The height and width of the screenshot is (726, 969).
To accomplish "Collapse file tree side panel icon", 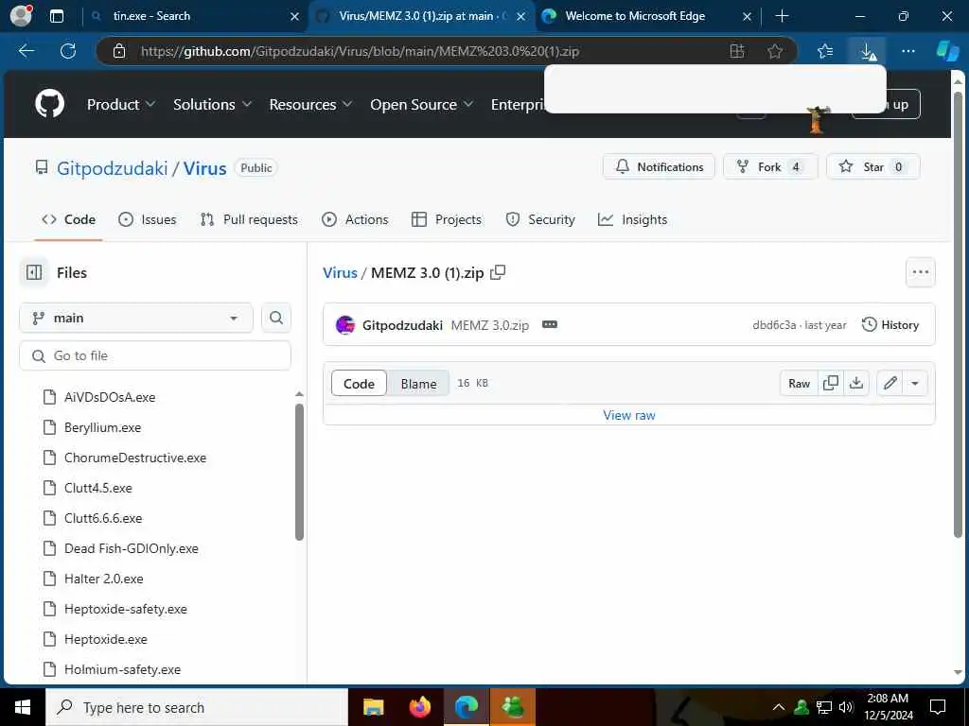I will click(34, 272).
